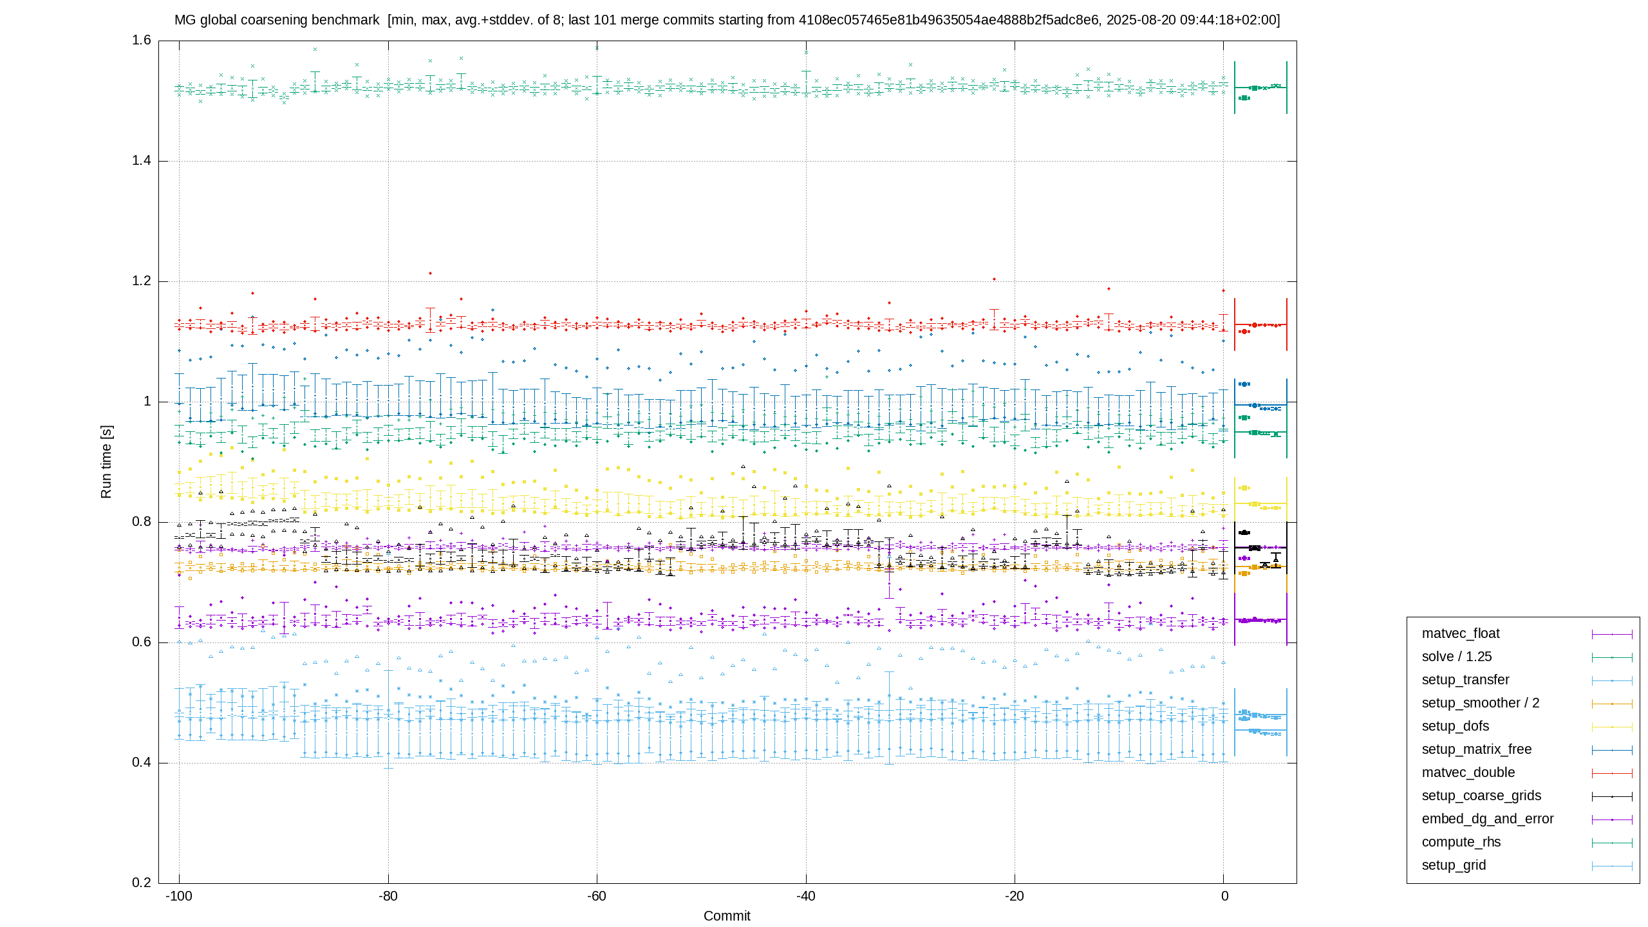Click the matvec_double red legend sample

1612,773
